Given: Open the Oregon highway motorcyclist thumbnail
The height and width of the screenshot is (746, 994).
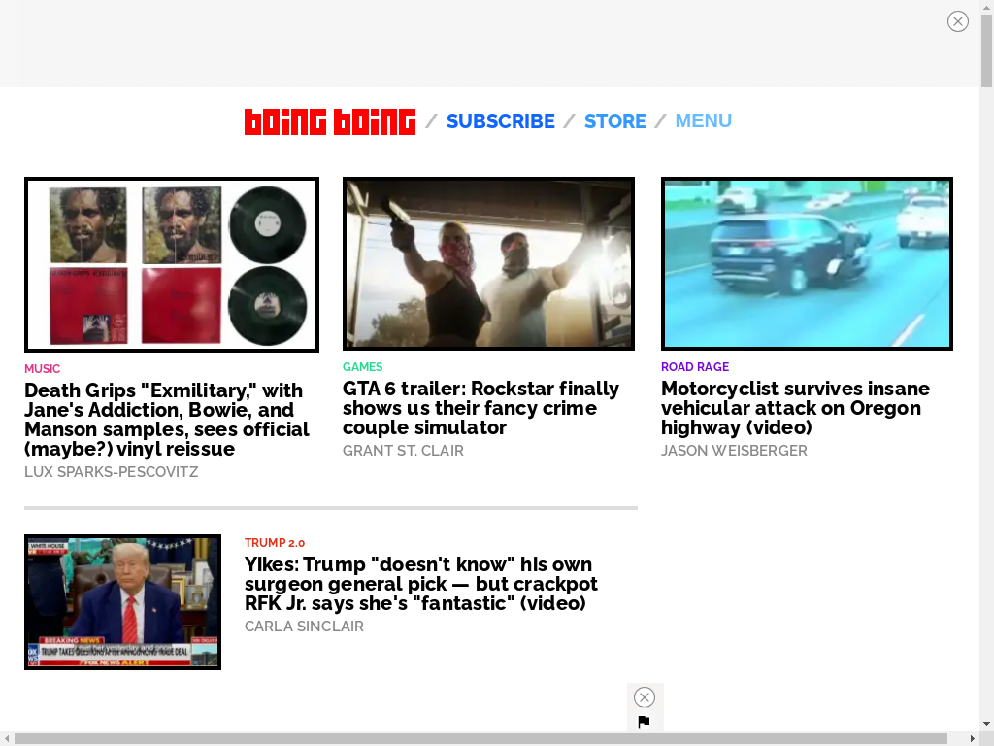Looking at the screenshot, I should (x=807, y=264).
